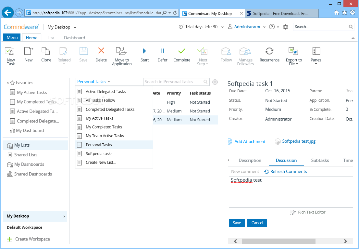
Task: Click the New Task ribbon icon
Action: (10, 51)
